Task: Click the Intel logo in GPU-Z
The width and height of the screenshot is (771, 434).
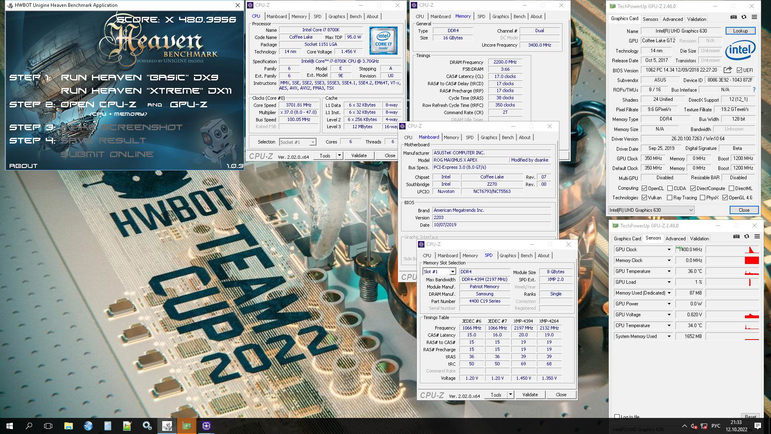Action: [740, 50]
